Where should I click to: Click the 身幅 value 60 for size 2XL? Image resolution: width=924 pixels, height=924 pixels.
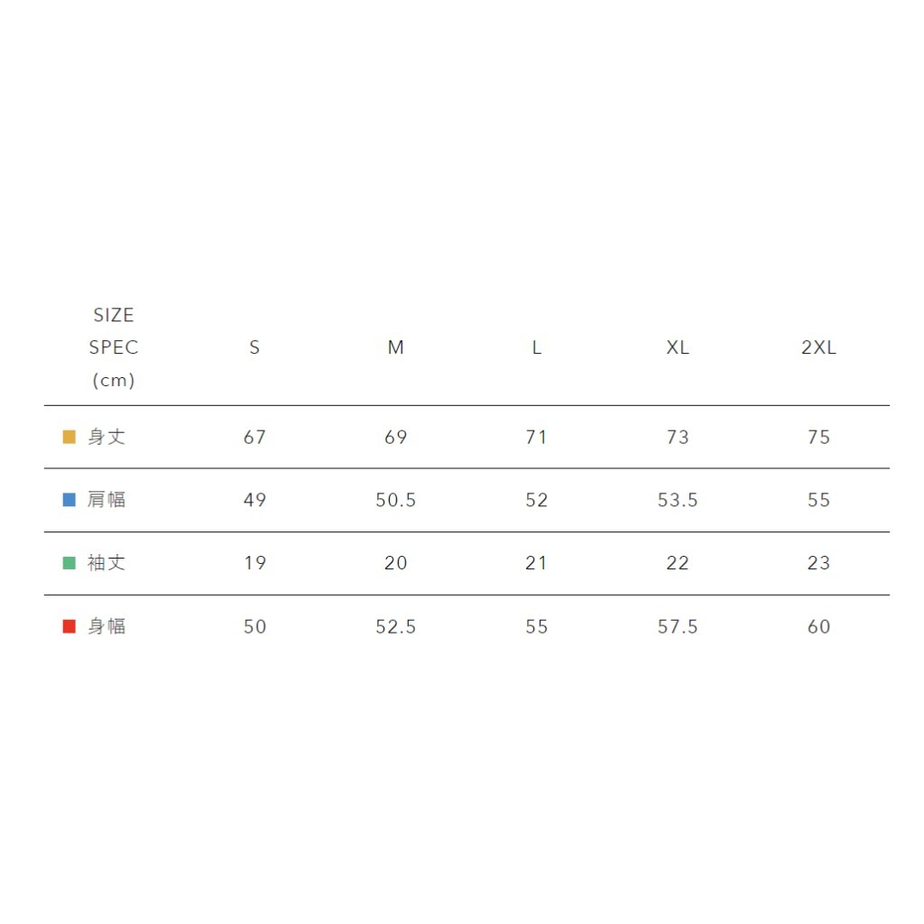[818, 626]
